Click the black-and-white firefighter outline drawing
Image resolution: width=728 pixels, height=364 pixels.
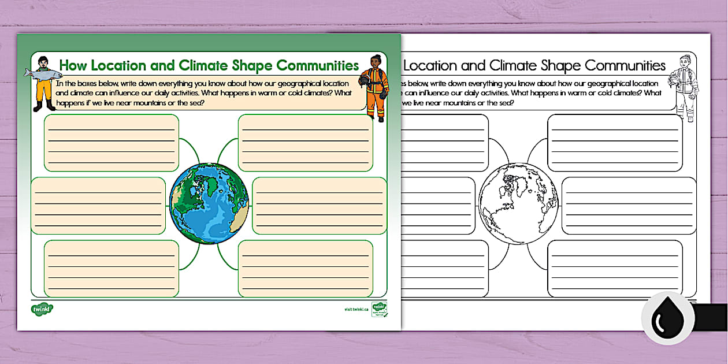point(685,87)
